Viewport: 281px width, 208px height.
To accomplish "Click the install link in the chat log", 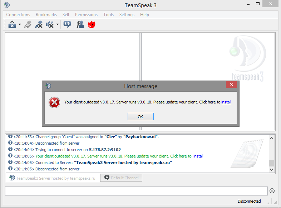I will point(198,156).
